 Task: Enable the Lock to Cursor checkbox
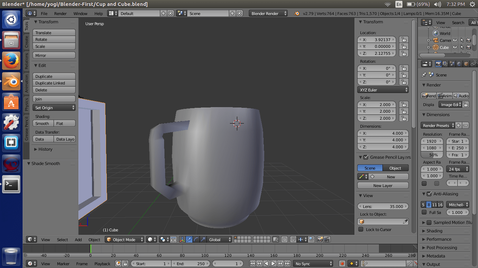coord(361,229)
